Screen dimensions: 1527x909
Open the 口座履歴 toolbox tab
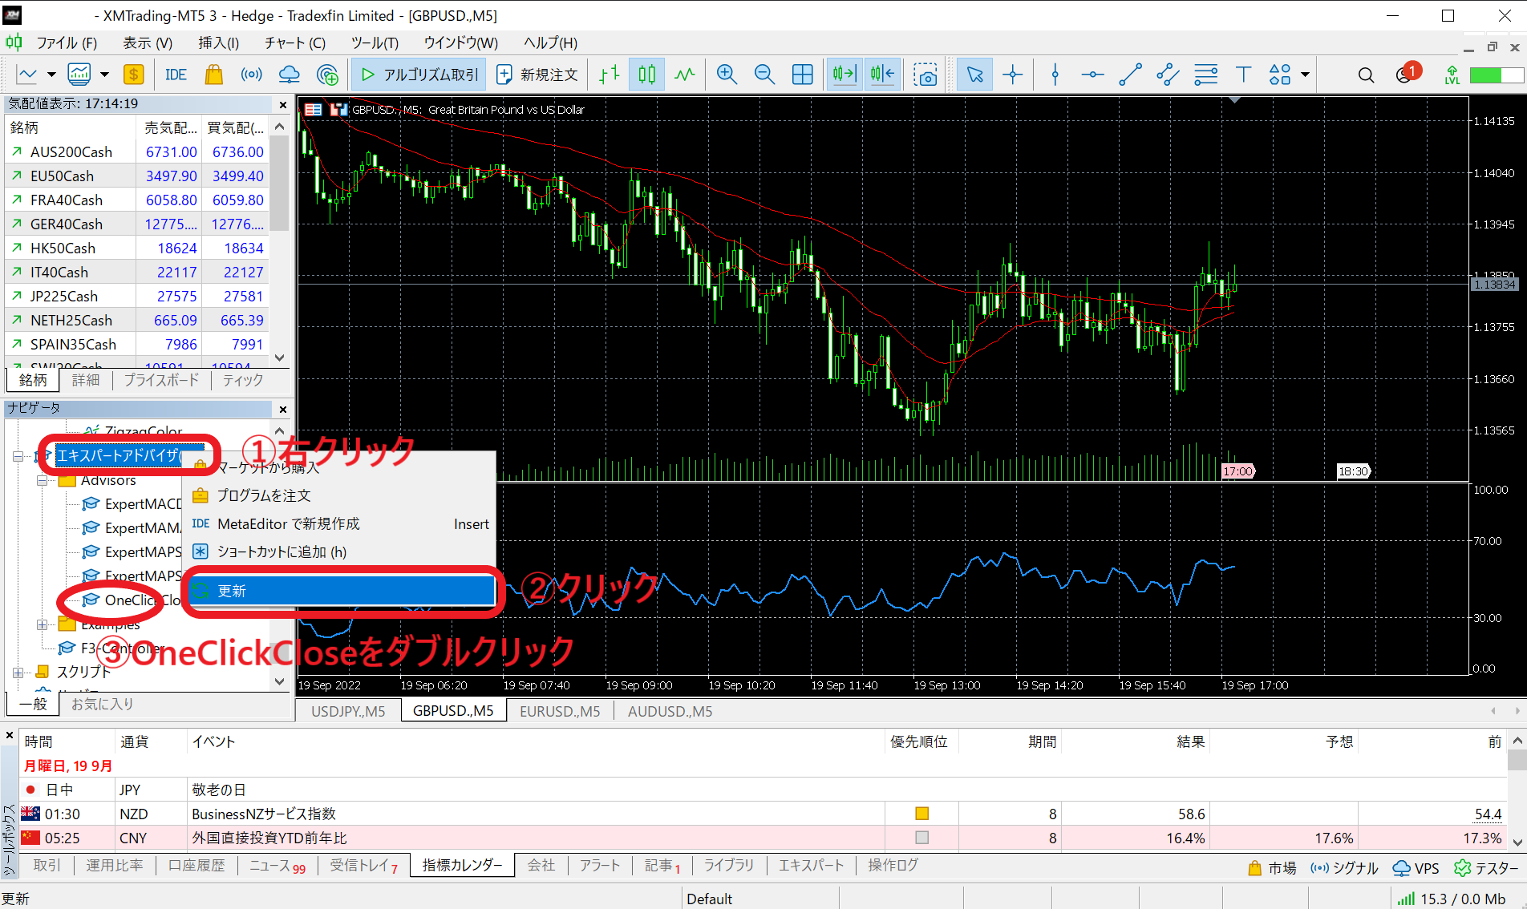coord(197,866)
